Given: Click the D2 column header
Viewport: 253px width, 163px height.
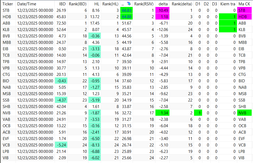Looking at the screenshot, I should click(206, 4).
